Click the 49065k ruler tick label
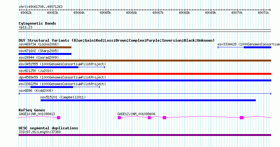This screenshot has height=147, width=280. 105,13
